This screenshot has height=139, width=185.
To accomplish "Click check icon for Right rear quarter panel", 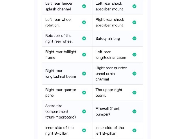I will tap(84, 93).
